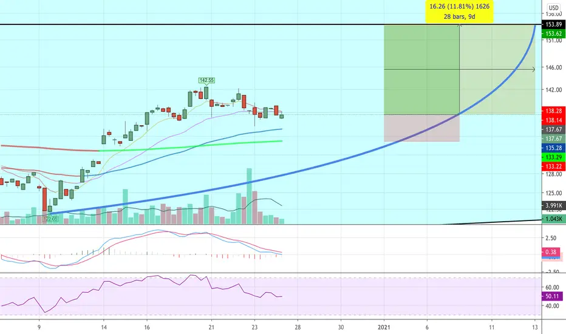Image resolution: width=566 pixels, height=334 pixels.
Task: Select the 153.89 black price label
Action: pyautogui.click(x=553, y=24)
